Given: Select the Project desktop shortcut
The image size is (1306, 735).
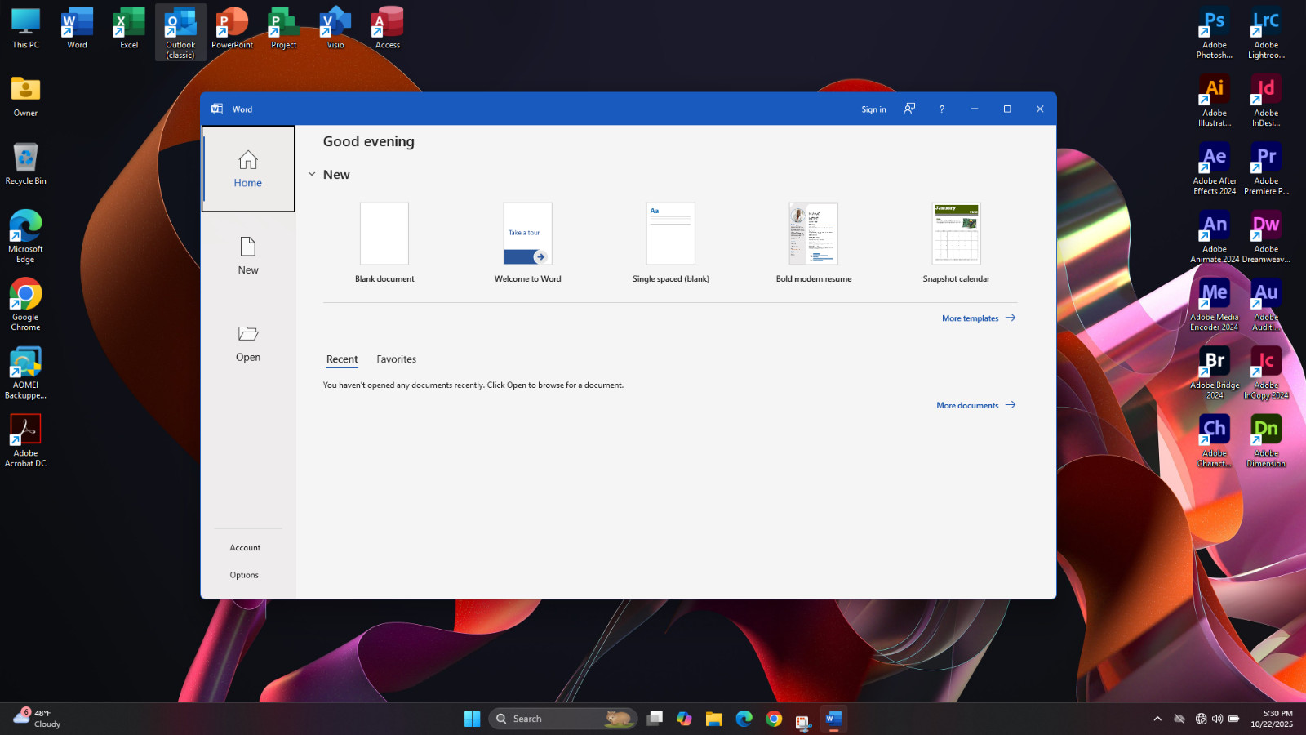Looking at the screenshot, I should (284, 29).
